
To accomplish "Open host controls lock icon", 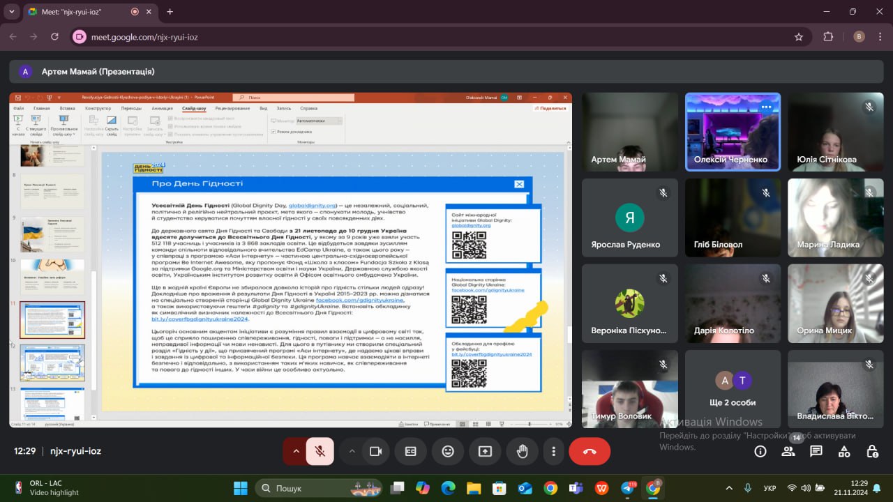I will 872,451.
